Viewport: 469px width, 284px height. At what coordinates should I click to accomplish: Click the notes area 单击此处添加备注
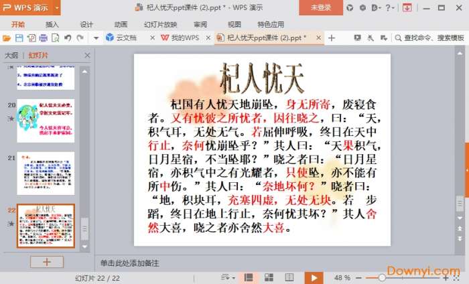pyautogui.click(x=129, y=263)
